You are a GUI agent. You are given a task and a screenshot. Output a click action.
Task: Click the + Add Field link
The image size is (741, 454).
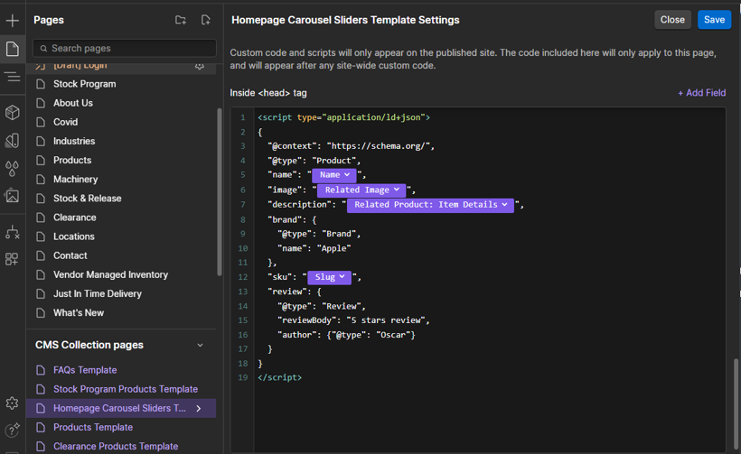pos(702,93)
